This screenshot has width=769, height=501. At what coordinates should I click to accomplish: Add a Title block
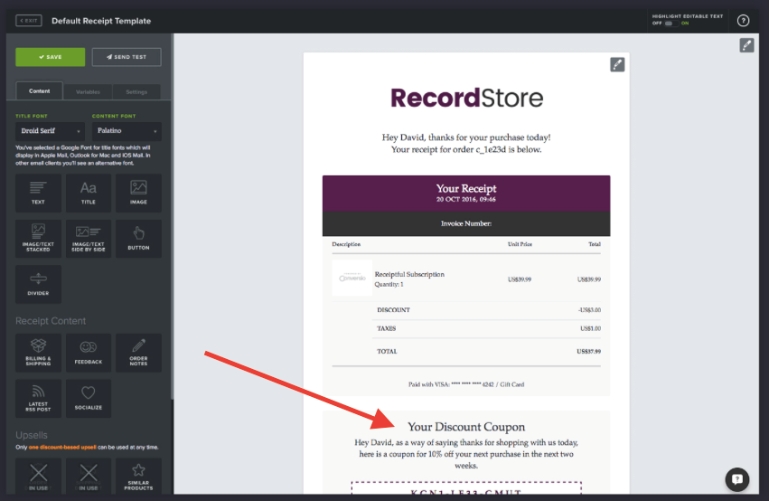(x=89, y=193)
